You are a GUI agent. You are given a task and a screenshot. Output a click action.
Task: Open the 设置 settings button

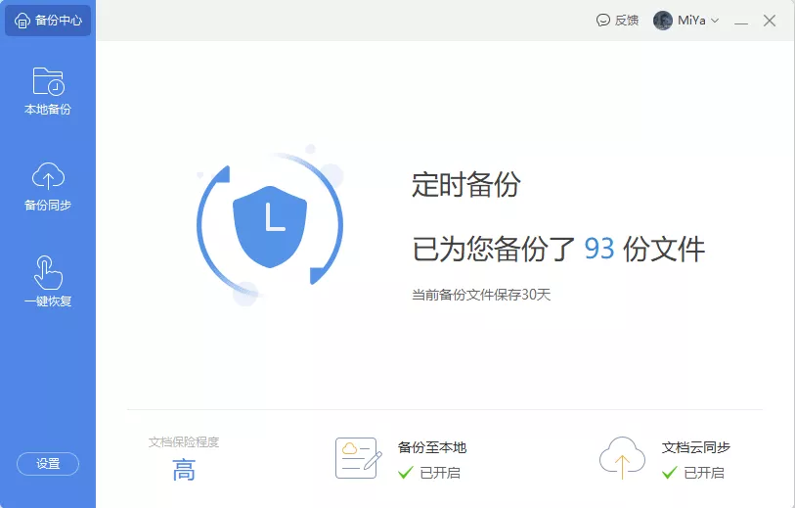(x=48, y=464)
